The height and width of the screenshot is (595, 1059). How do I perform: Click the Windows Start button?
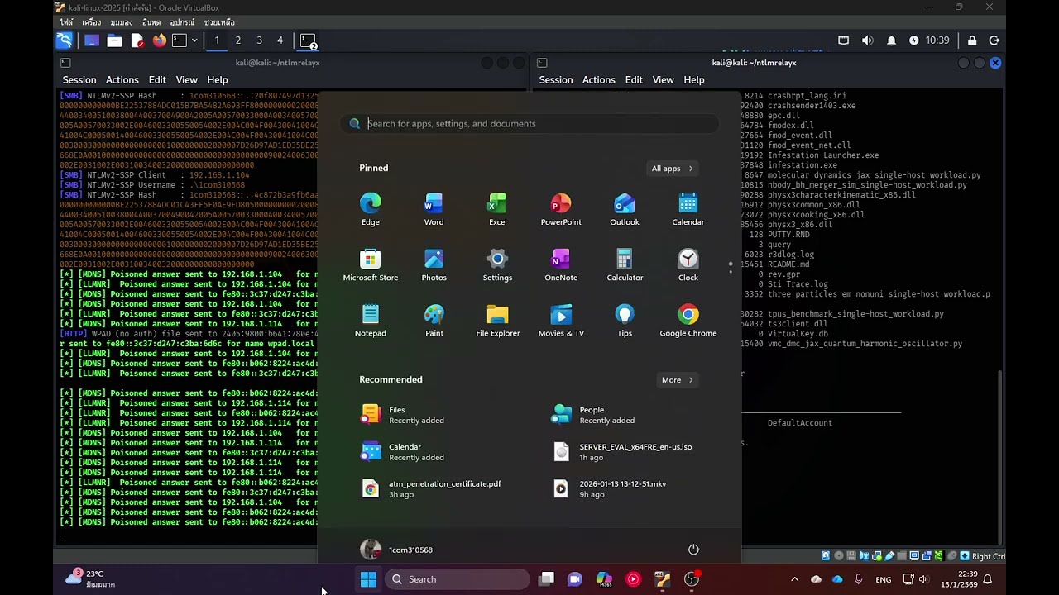coord(368,579)
